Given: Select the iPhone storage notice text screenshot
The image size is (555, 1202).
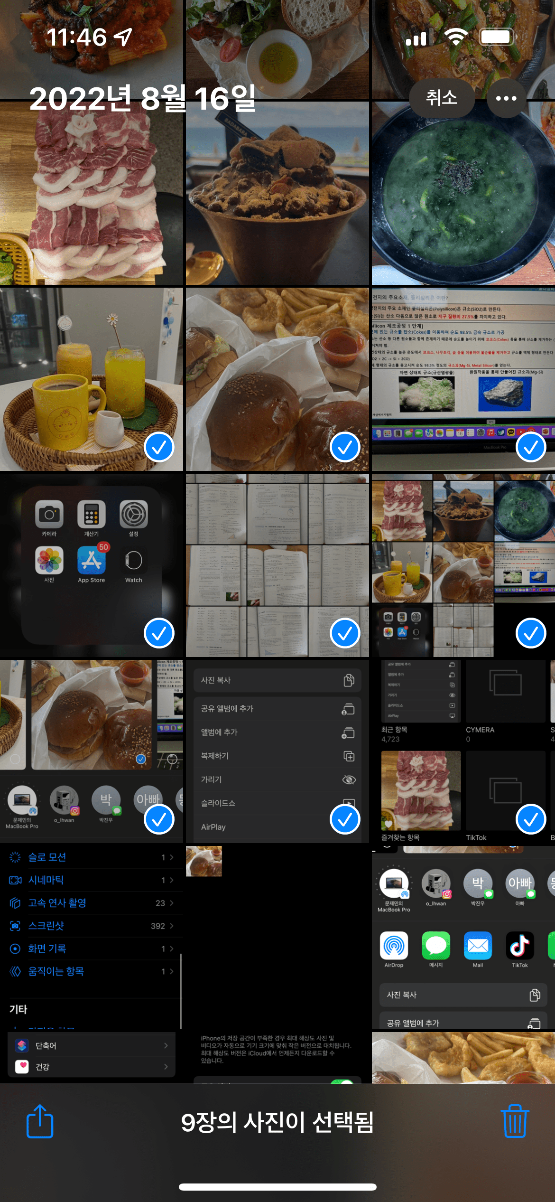Looking at the screenshot, I should [277, 1058].
